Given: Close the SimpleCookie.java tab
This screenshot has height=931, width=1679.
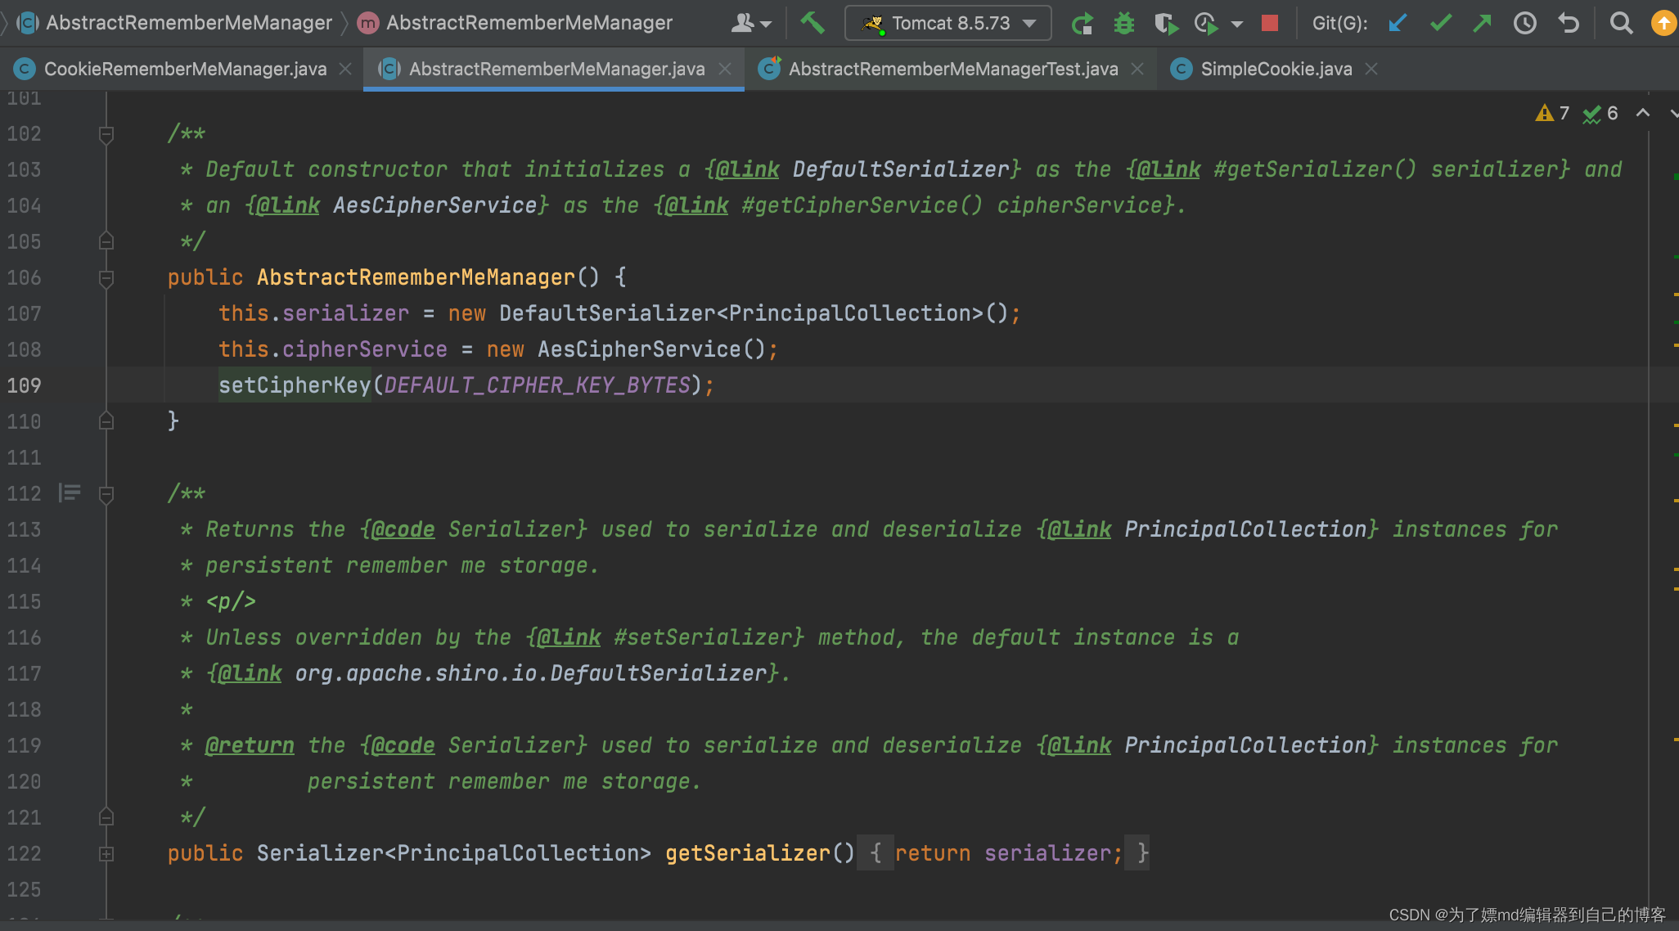Looking at the screenshot, I should (1372, 69).
